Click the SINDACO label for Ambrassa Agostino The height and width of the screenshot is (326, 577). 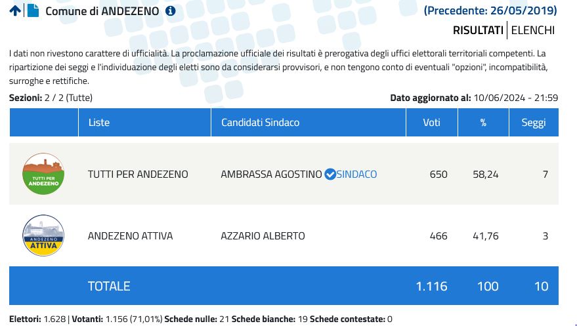pyautogui.click(x=356, y=174)
